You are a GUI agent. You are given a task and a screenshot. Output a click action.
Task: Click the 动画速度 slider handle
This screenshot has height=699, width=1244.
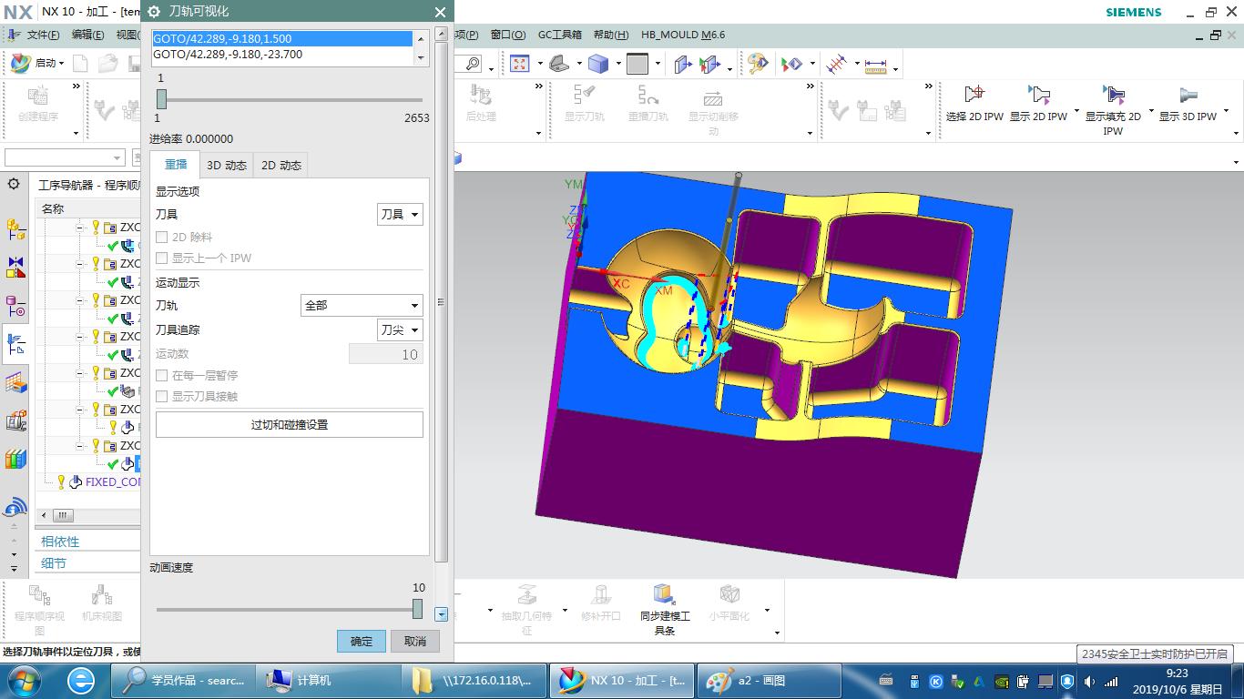tap(417, 609)
